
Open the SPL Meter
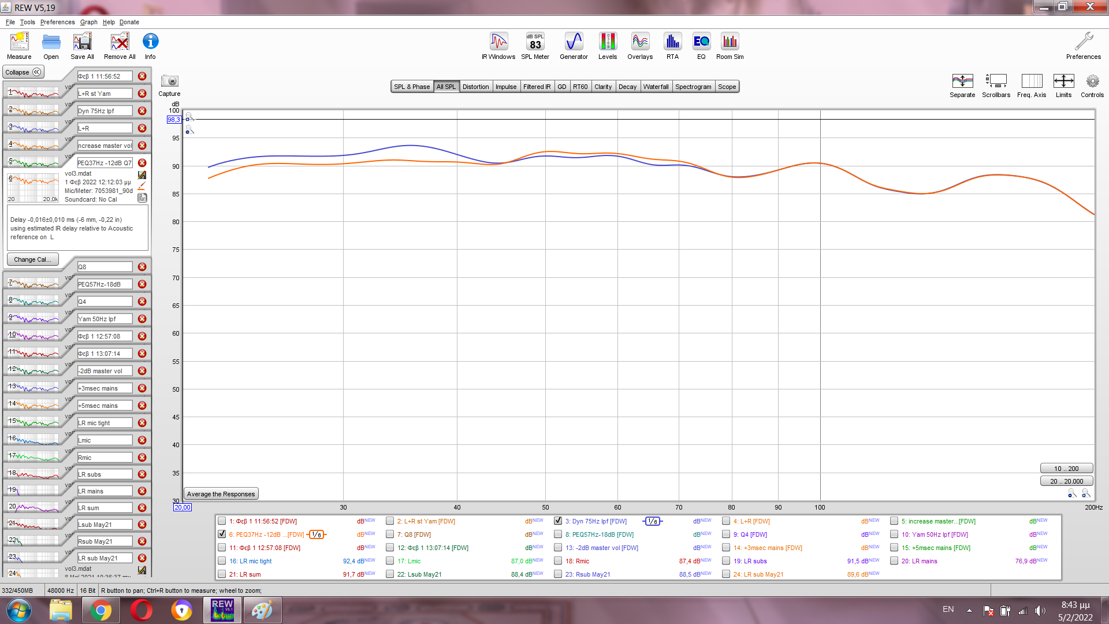pyautogui.click(x=535, y=46)
